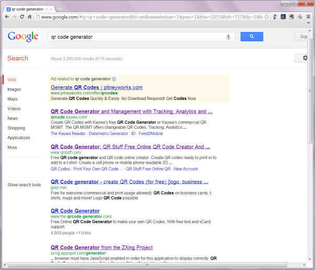Click the horizontal scrollbar right arrow
315x270 pixels.
click(x=304, y=265)
